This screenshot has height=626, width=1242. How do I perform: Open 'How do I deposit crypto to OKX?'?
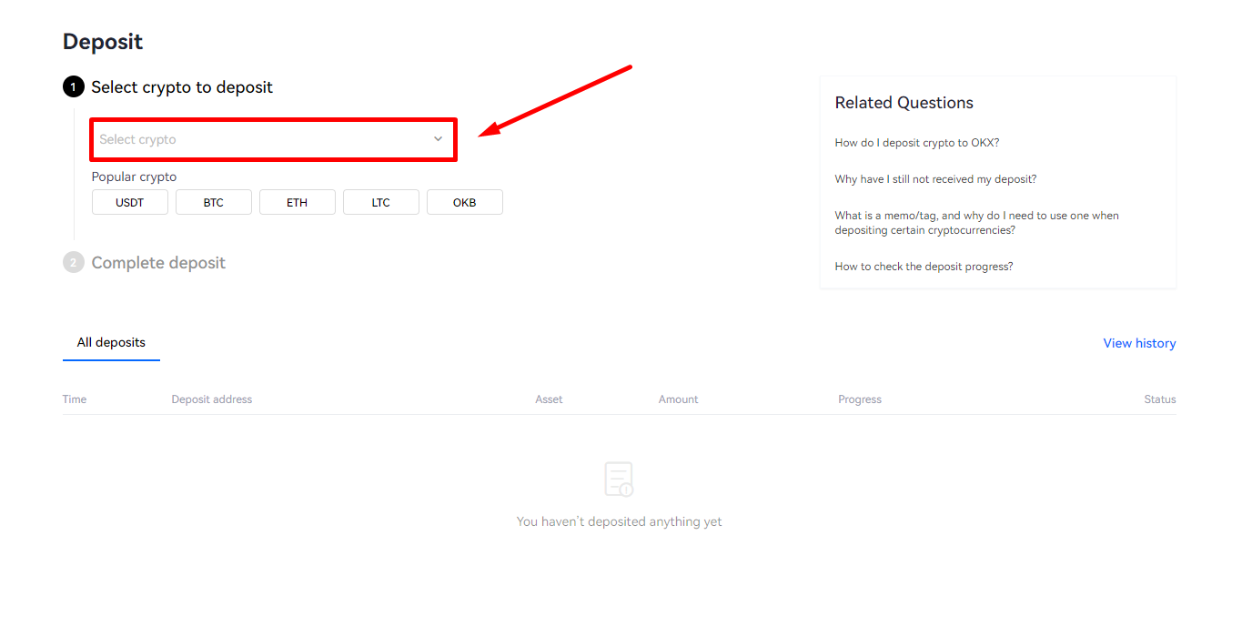click(917, 143)
